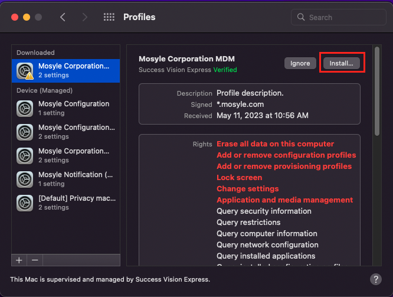Click 'Profile description.' text
393x297 pixels.
pyautogui.click(x=250, y=93)
